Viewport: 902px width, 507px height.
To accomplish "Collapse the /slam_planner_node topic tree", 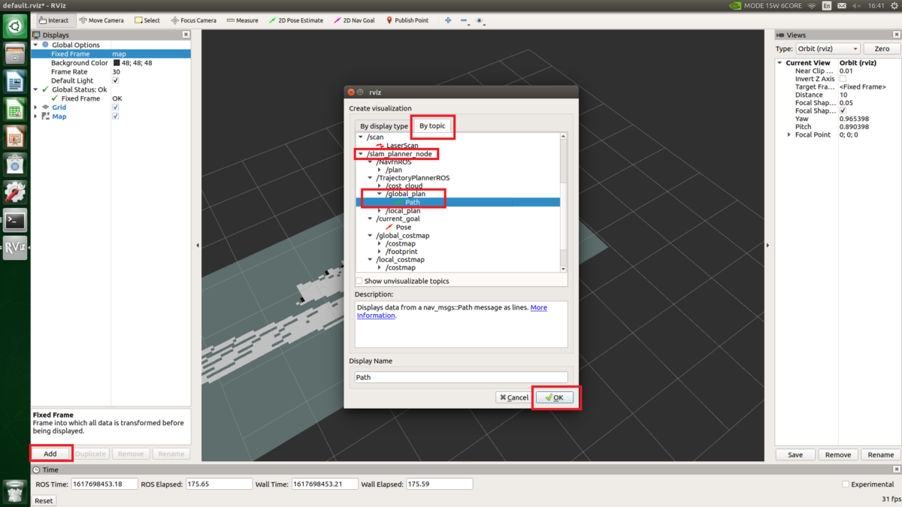I will 362,153.
